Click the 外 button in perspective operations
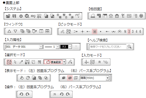Viewport: 146px width, 98px height. pos(55,94)
